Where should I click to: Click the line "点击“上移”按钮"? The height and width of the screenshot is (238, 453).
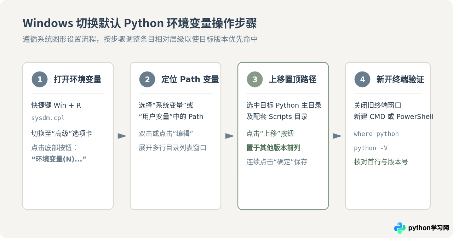[270, 134]
